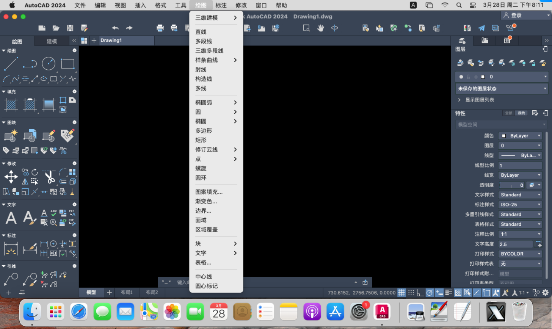Open the 标注 menu in menu bar
Image resolution: width=552 pixels, height=329 pixels.
pyautogui.click(x=221, y=5)
